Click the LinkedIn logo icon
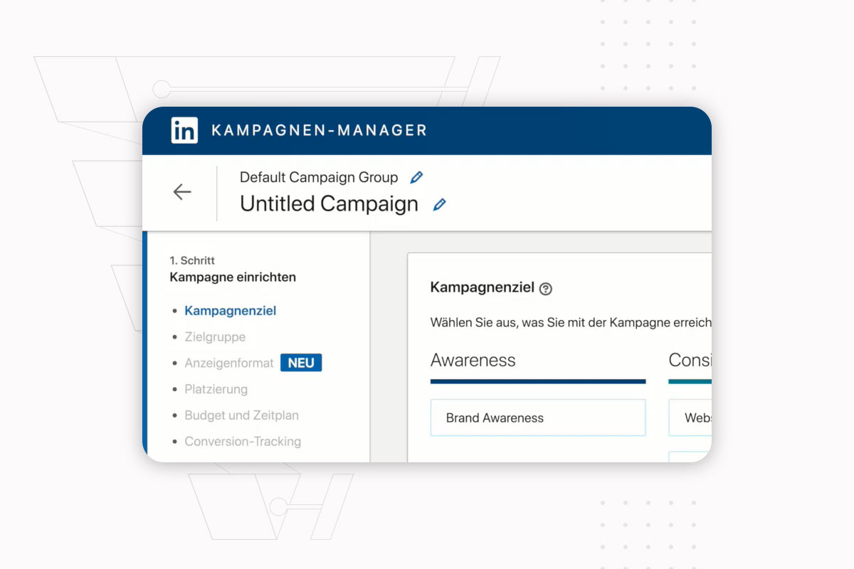 184,131
